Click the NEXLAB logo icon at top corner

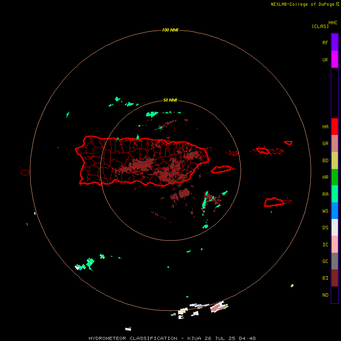[338, 4]
